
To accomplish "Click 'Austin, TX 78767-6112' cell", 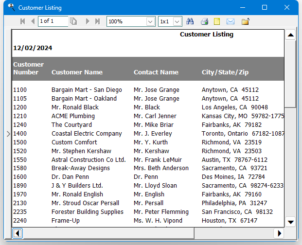I will [234, 160].
